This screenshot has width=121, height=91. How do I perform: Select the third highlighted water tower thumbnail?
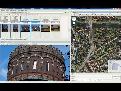[x=25, y=28]
